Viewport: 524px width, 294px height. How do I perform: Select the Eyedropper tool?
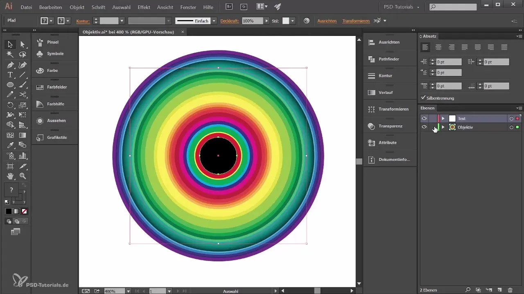pos(10,145)
